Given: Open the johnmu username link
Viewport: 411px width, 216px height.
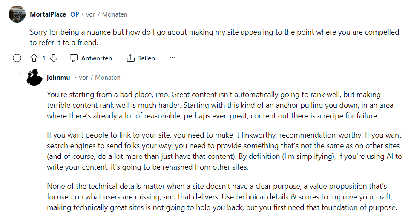Looking at the screenshot, I should click(x=58, y=78).
